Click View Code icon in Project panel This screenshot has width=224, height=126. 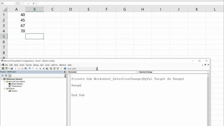pyautogui.click(x=2, y=76)
